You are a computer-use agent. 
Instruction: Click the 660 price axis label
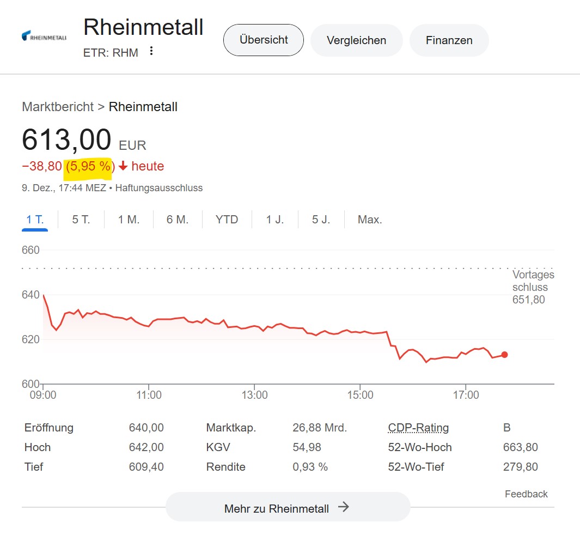click(30, 250)
